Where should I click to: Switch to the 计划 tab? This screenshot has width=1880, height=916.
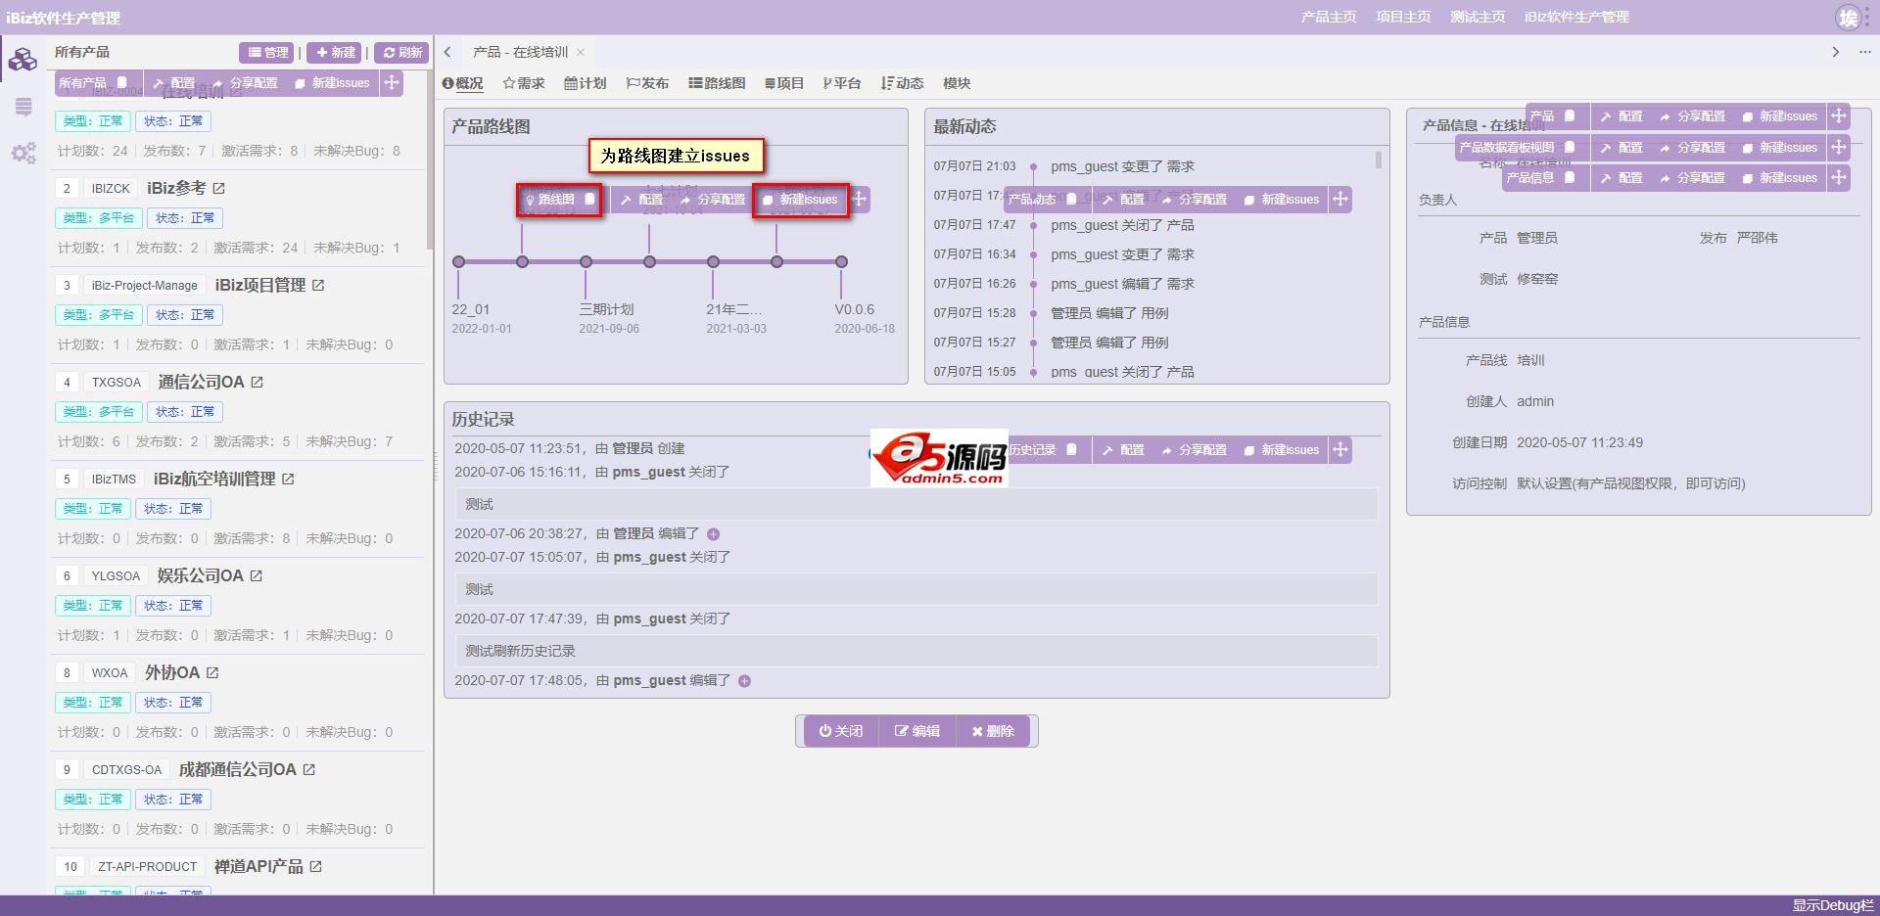point(586,83)
